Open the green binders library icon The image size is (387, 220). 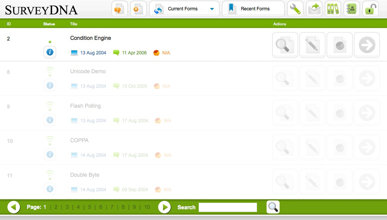click(333, 9)
